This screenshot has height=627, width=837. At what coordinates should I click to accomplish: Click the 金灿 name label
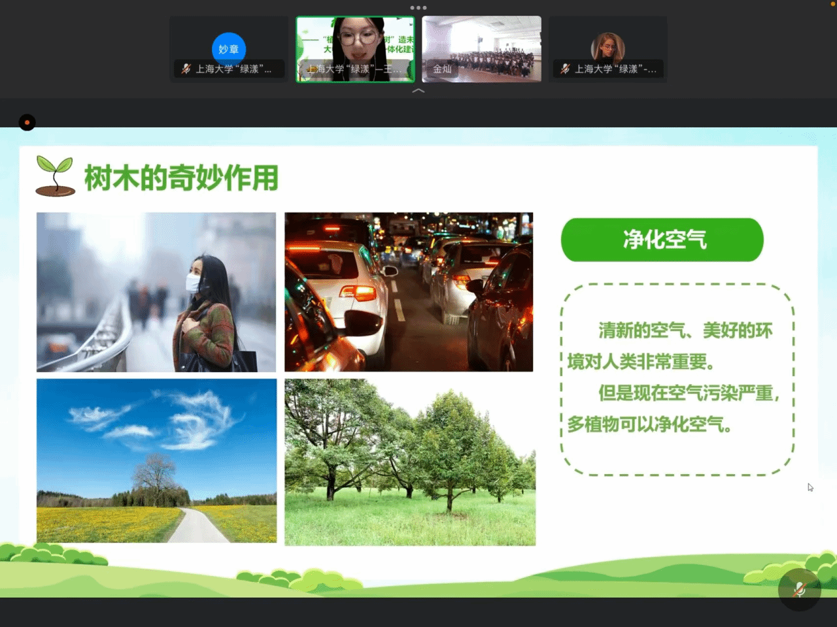[442, 69]
